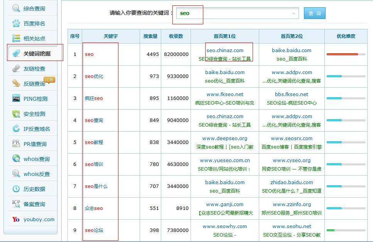
Task: Click the 查询 search button
Action: click(x=314, y=13)
